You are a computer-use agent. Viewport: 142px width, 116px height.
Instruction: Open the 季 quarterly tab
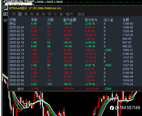37,14
